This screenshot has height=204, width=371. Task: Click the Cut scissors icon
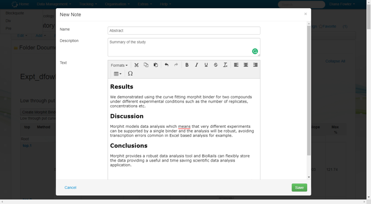[x=136, y=65]
